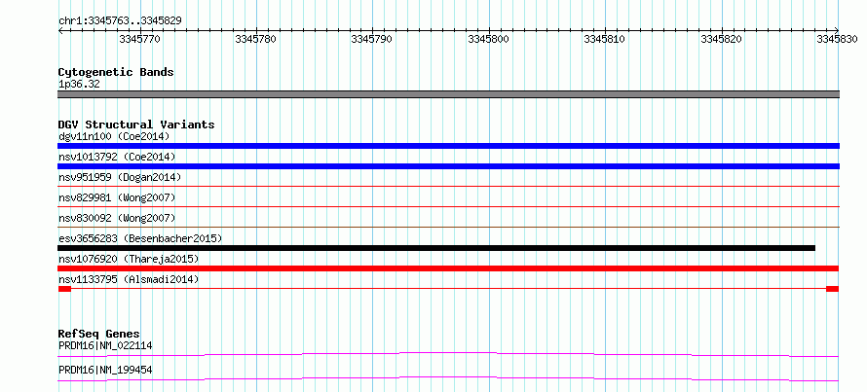The height and width of the screenshot is (392, 867).
Task: Click the right red end block of nsv1133795
Action: (833, 289)
